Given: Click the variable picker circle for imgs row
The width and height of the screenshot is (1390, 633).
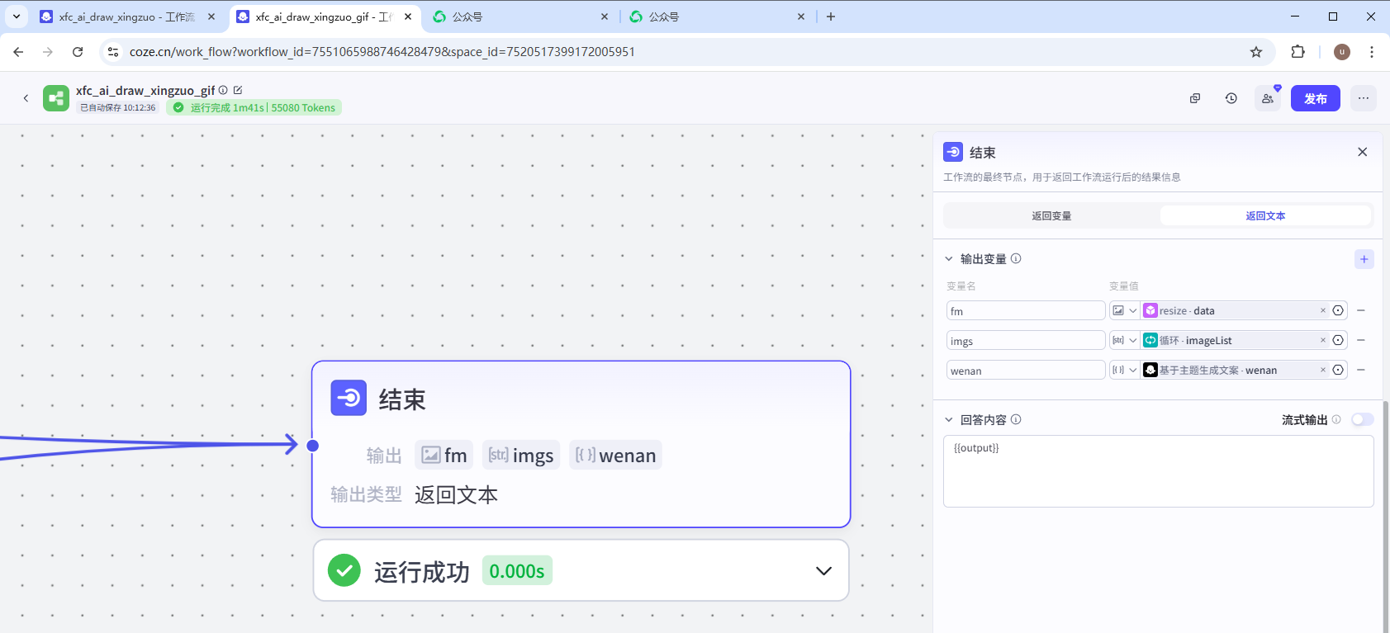Looking at the screenshot, I should pyautogui.click(x=1338, y=340).
